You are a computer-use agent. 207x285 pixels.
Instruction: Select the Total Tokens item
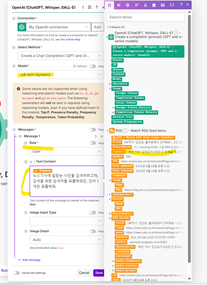click(126, 103)
